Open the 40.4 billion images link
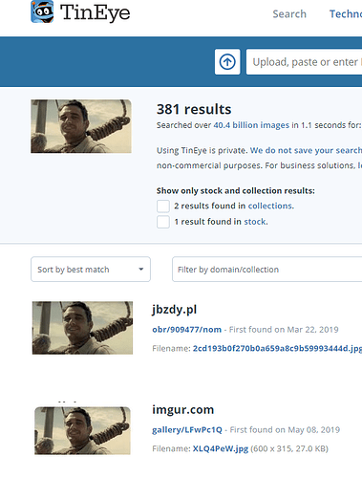Image resolution: width=362 pixels, height=478 pixels. tap(251, 125)
